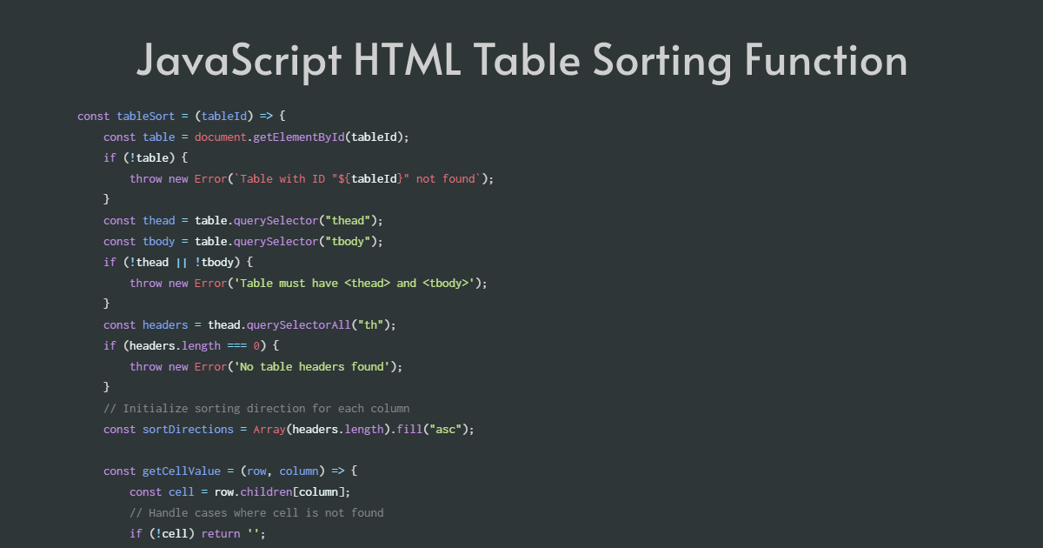Select the Initialize sorting direction comment

tap(256, 408)
